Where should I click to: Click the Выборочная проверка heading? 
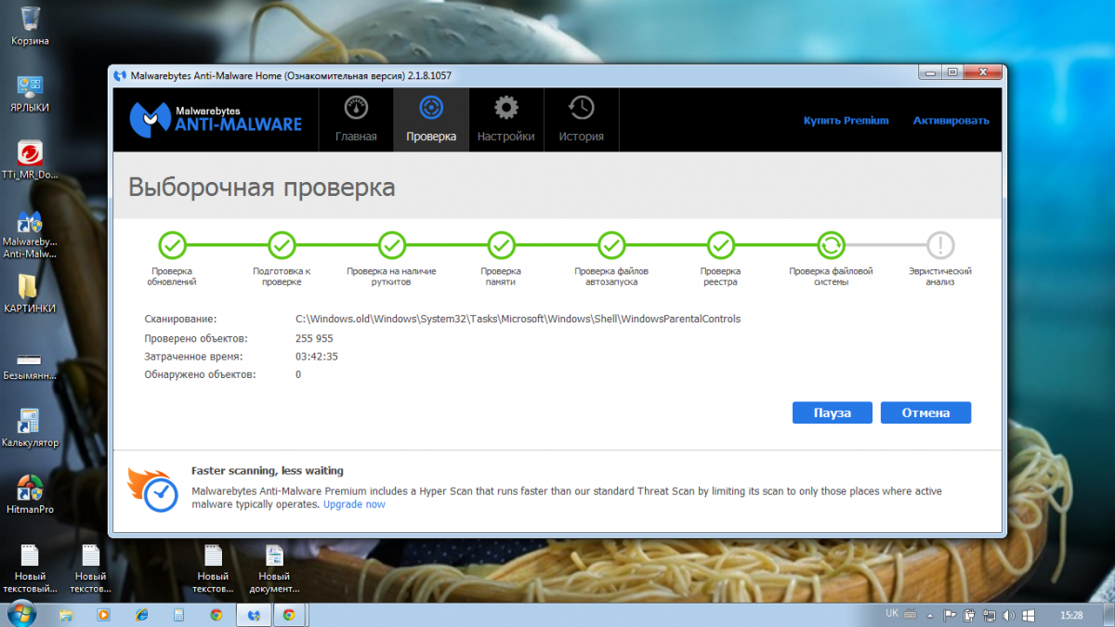click(x=262, y=188)
